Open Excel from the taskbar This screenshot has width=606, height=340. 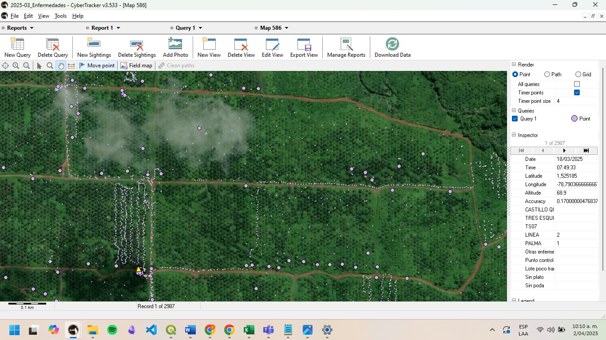coord(249,330)
